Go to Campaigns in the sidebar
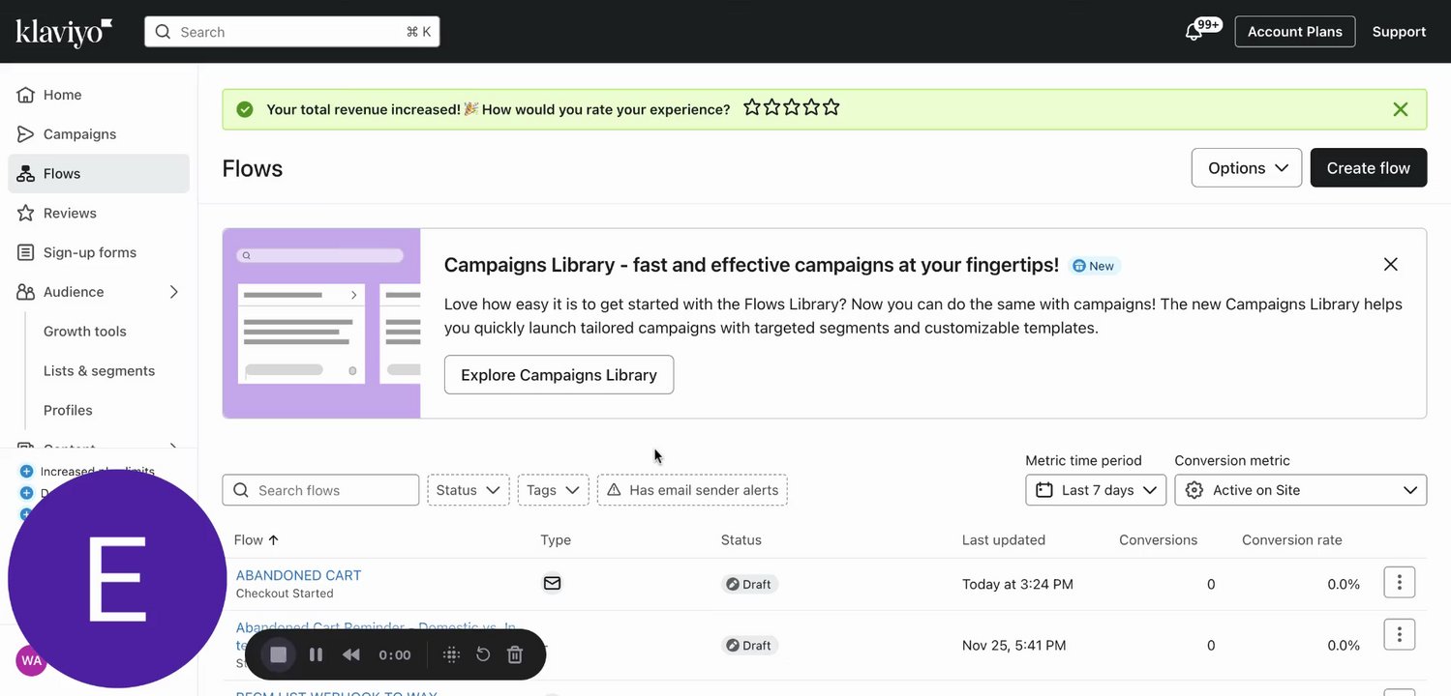 coord(79,134)
